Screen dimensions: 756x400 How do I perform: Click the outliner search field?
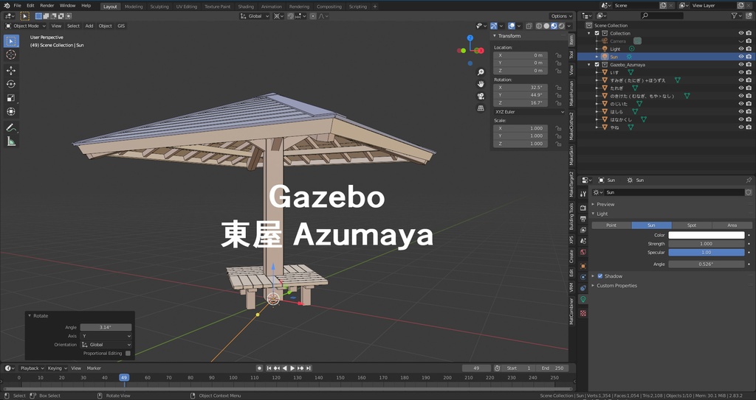662,16
